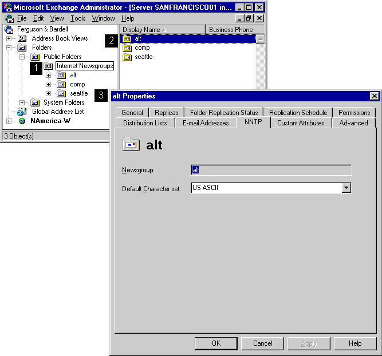The image size is (382, 356).
Task: Collapse the Folders tree node
Action: 9,48
